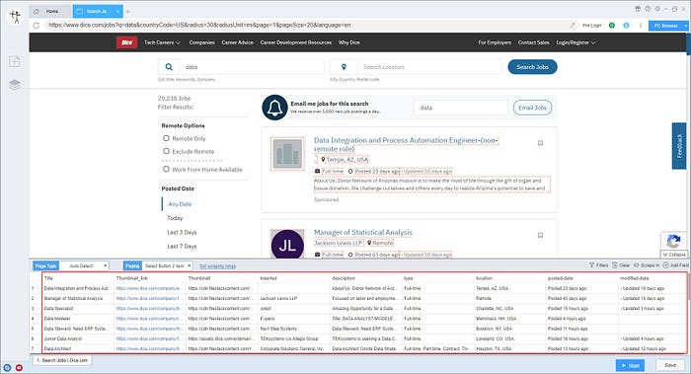Click the reCAPTCHA badge icon
Image resolution: width=691 pixels, height=374 pixels.
673,242
